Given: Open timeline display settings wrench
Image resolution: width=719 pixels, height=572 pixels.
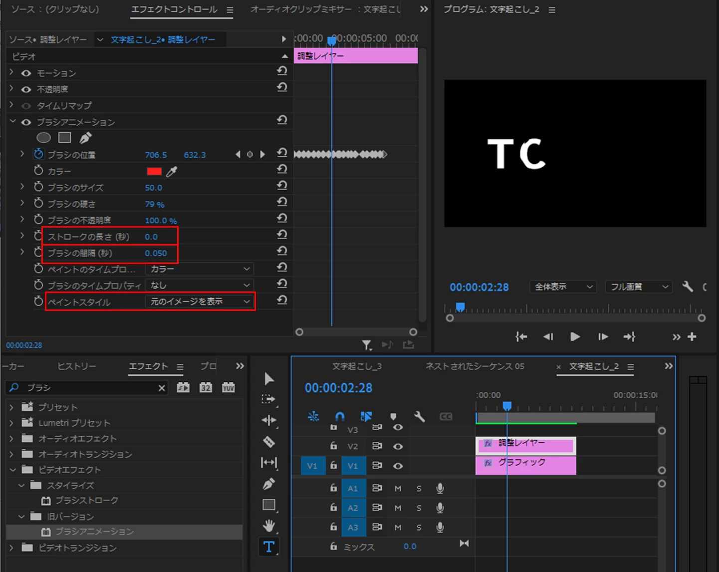Looking at the screenshot, I should pos(419,416).
